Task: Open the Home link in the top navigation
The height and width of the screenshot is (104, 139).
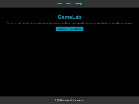Action: [x=59, y=4]
